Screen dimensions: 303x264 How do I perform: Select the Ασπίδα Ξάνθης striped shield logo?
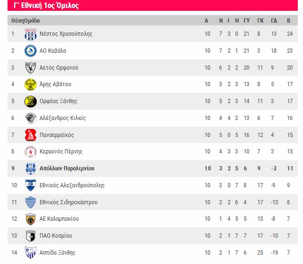pyautogui.click(x=31, y=252)
